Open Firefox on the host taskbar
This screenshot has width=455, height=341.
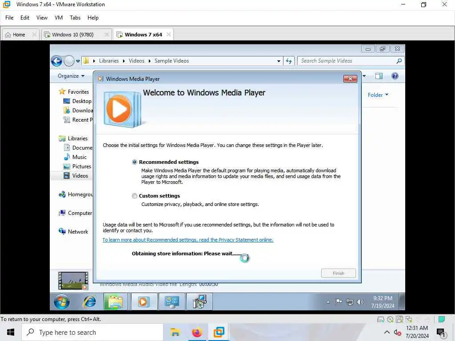(x=197, y=332)
